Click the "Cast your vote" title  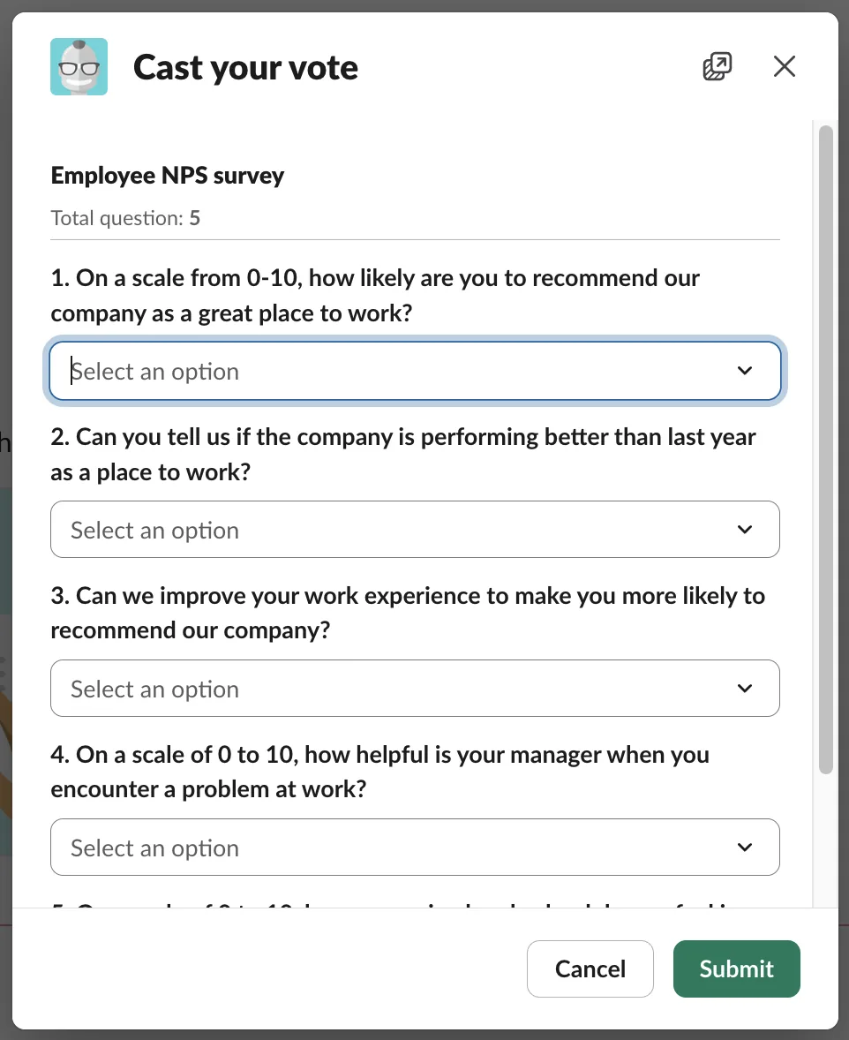coord(245,67)
